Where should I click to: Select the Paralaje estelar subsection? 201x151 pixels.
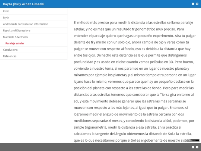click(x=34, y=43)
